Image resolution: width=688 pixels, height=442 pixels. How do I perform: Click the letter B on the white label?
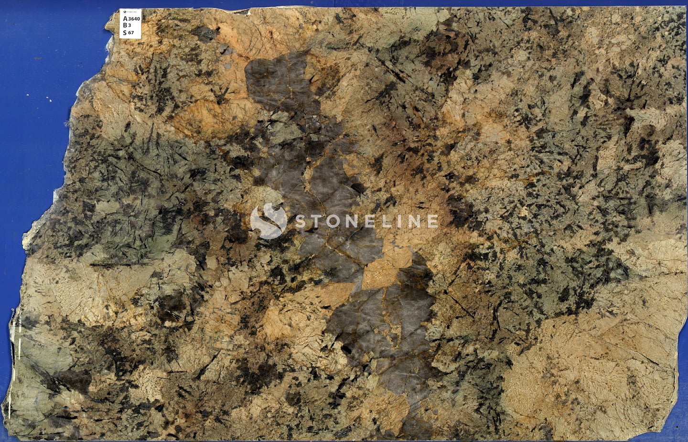pyautogui.click(x=125, y=25)
